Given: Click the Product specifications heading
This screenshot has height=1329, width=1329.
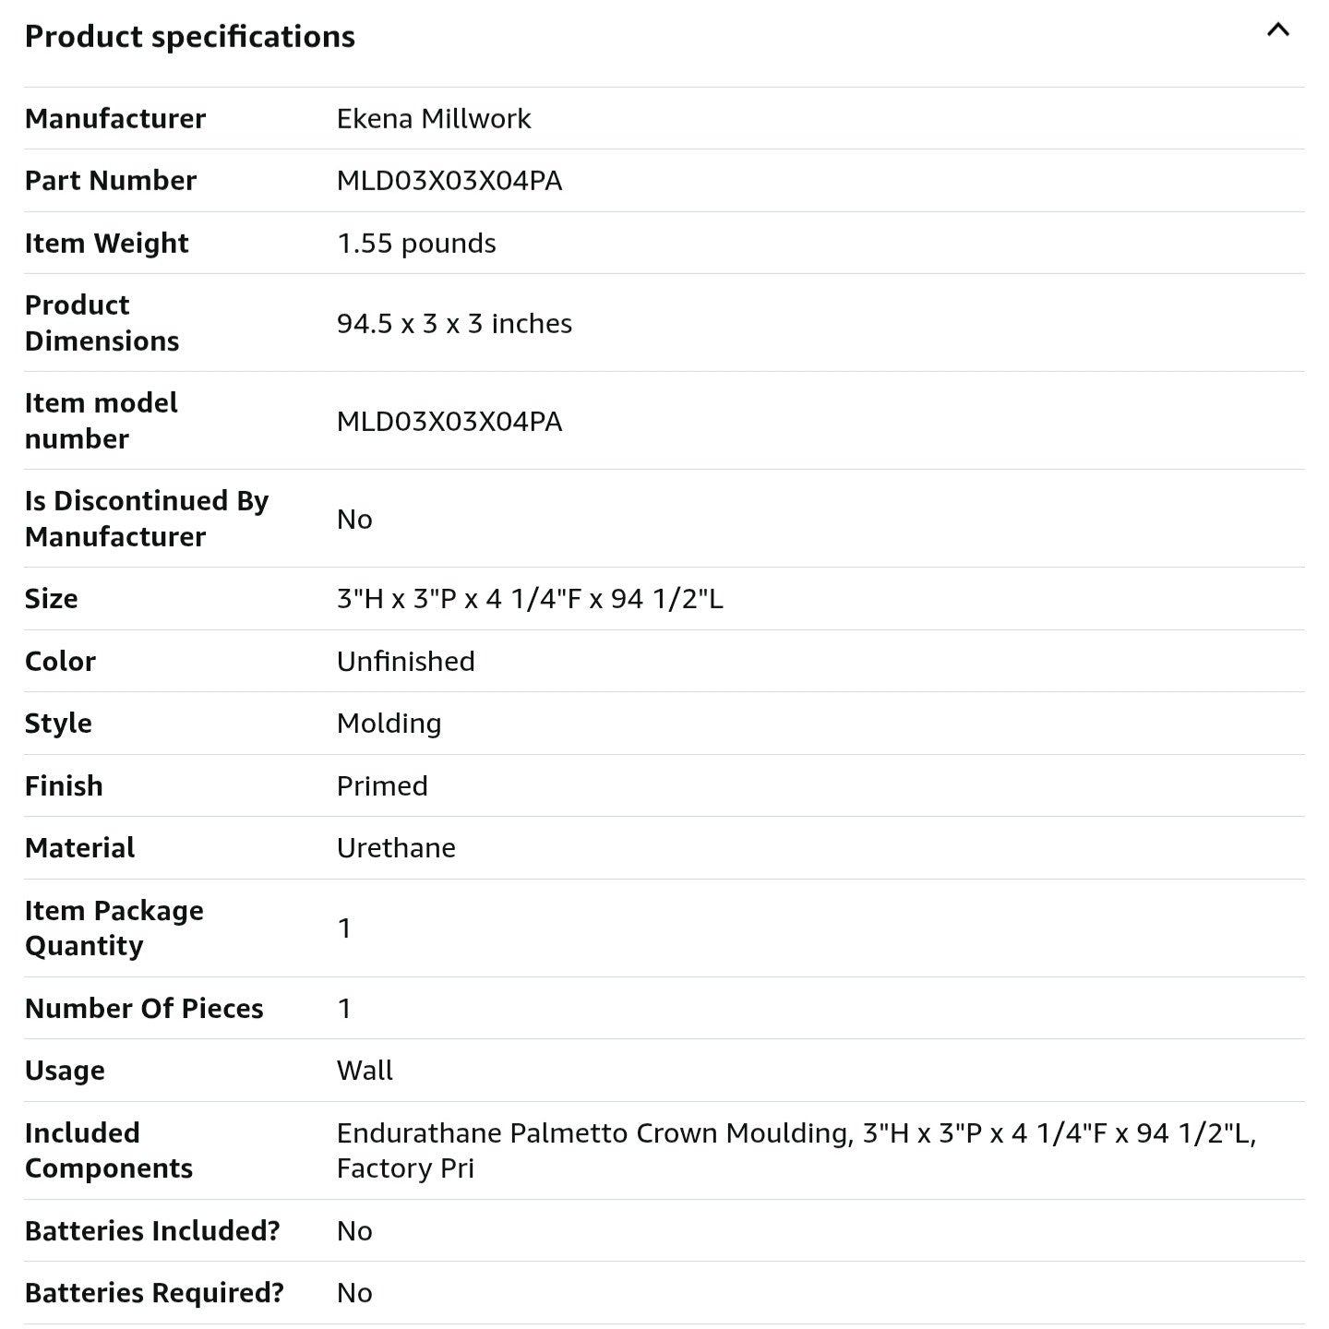Looking at the screenshot, I should [189, 37].
